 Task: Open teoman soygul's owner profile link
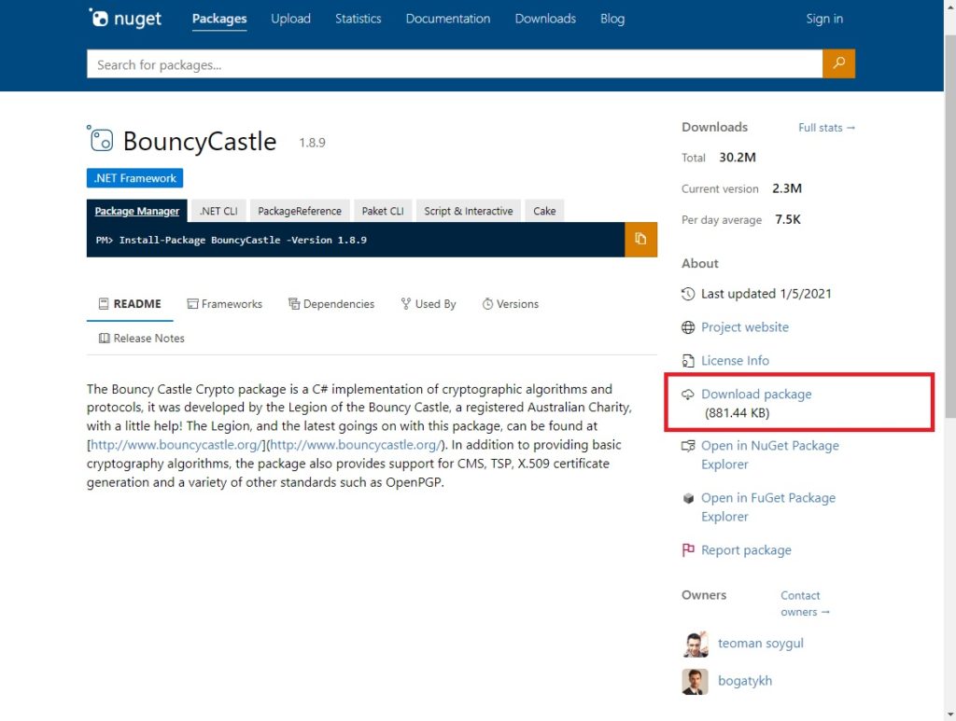[760, 644]
